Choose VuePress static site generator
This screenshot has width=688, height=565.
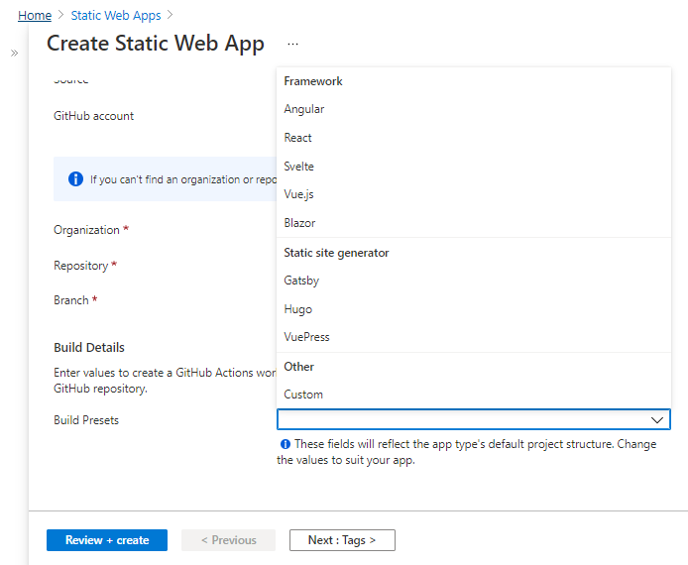click(306, 337)
